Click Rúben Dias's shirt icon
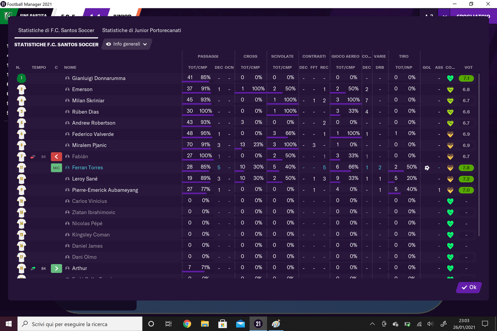This screenshot has height=331, width=497. (22, 111)
